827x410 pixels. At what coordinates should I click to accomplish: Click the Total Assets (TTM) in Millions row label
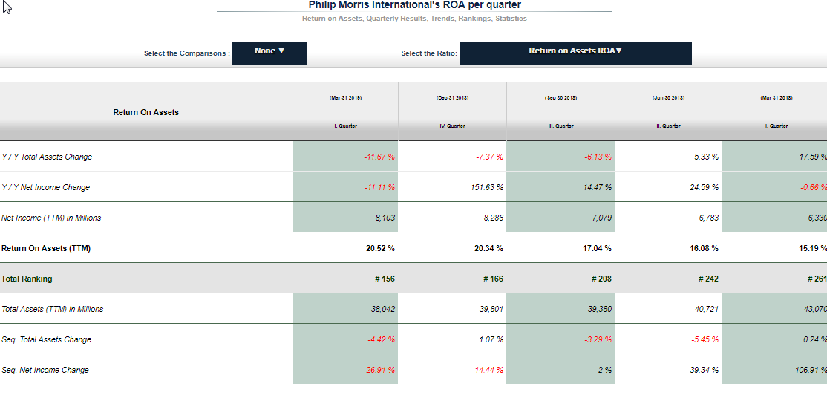[53, 310]
